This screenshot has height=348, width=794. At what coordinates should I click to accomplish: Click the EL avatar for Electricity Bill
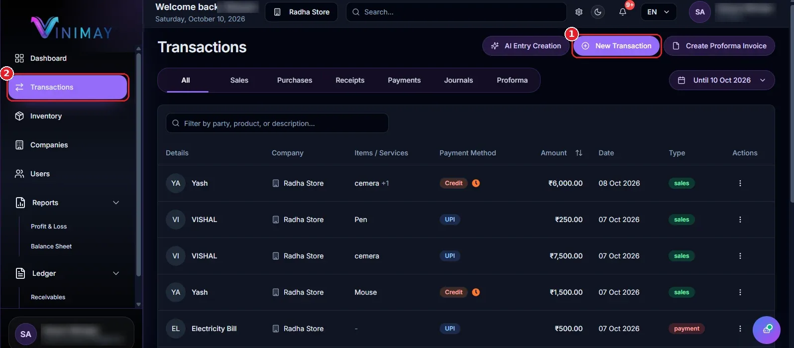tap(176, 329)
